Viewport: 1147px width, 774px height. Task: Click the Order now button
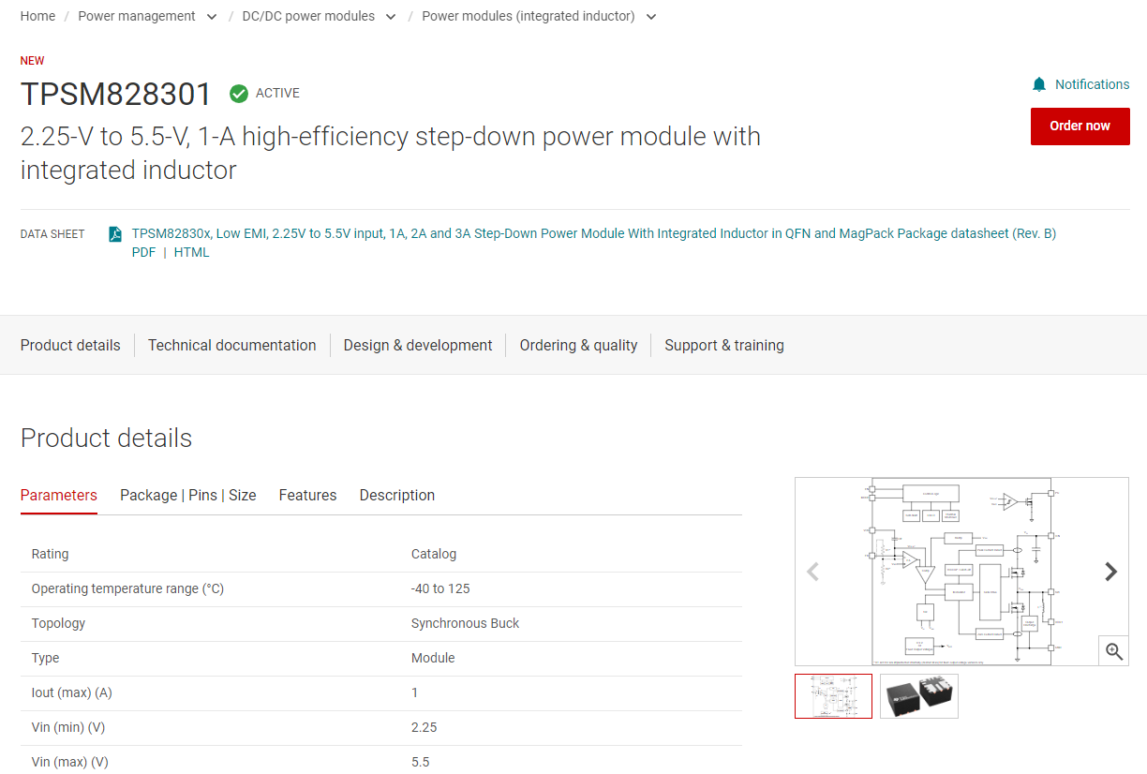coord(1080,127)
